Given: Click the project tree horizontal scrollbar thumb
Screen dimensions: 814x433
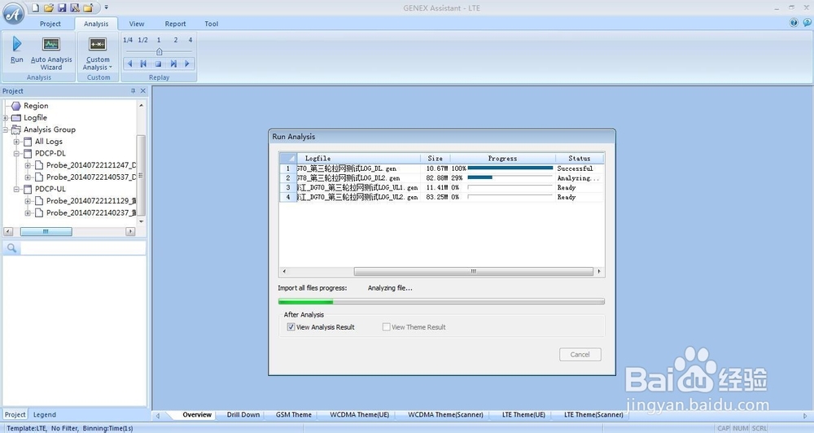Looking at the screenshot, I should (46, 231).
